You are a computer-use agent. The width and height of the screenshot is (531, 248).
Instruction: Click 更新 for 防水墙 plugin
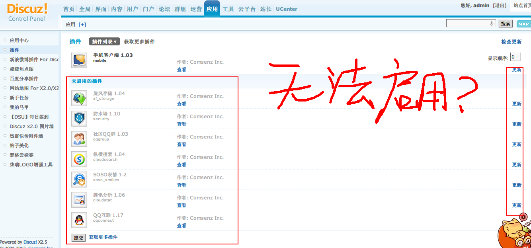tap(517, 124)
